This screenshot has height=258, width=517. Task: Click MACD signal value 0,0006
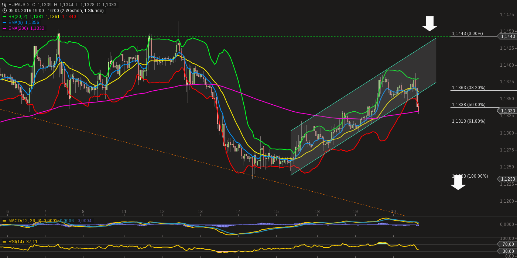[x=67, y=221]
